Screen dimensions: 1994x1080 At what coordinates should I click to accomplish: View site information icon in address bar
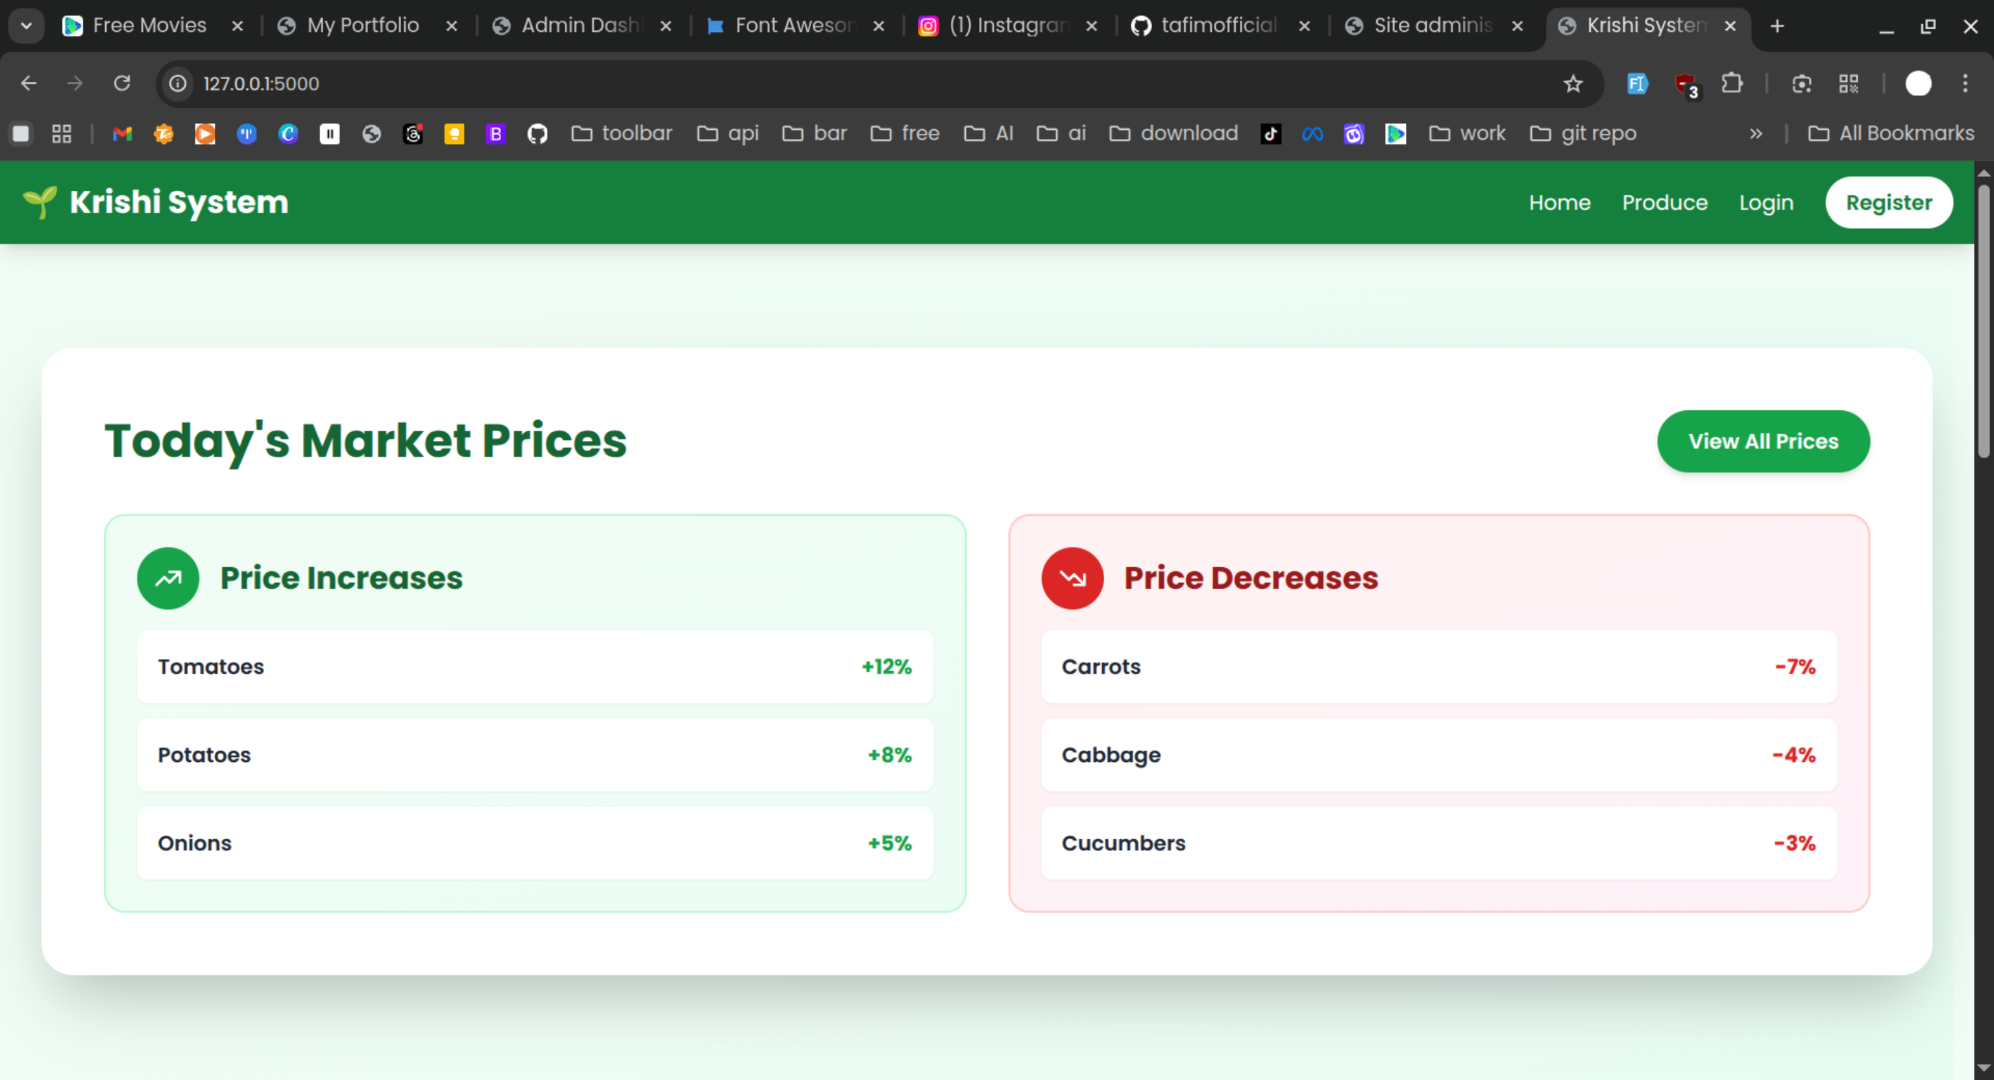178,84
